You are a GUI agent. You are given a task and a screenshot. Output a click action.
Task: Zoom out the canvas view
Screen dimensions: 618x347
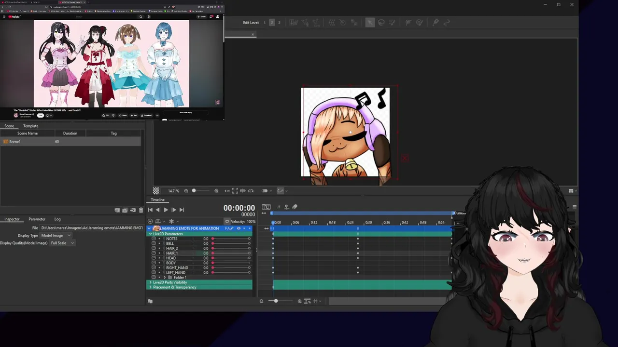click(x=186, y=191)
